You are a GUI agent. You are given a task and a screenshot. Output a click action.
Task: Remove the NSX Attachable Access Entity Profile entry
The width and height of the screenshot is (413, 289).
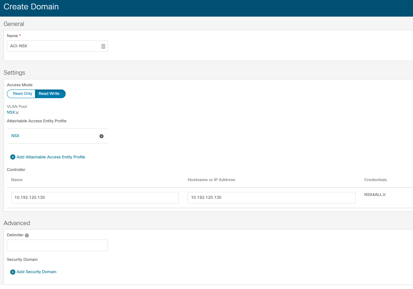[101, 136]
